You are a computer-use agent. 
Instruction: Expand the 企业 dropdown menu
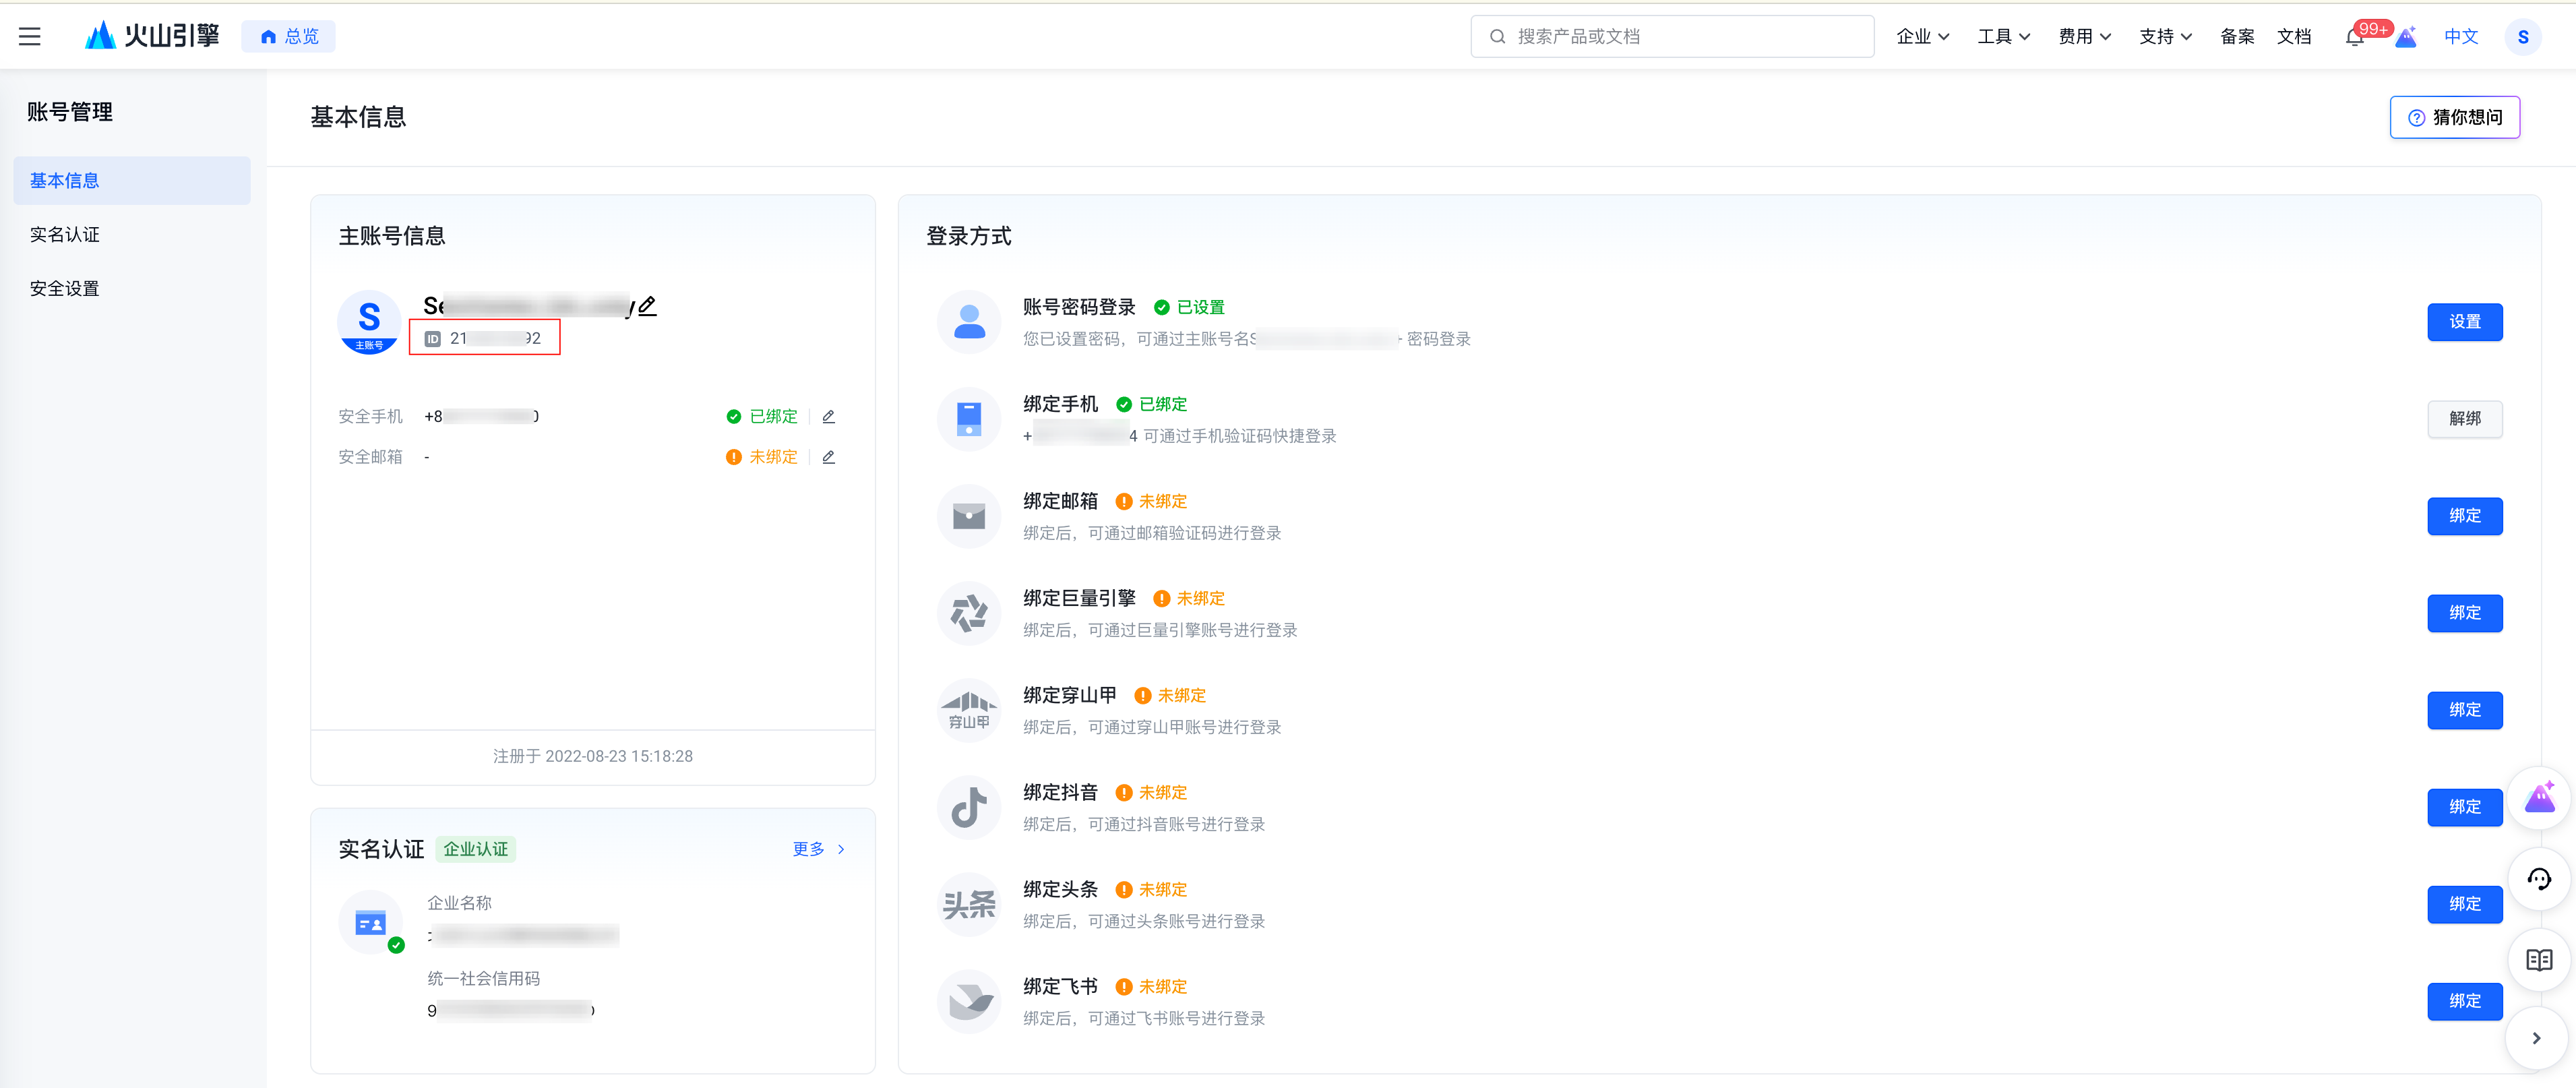click(x=1922, y=37)
